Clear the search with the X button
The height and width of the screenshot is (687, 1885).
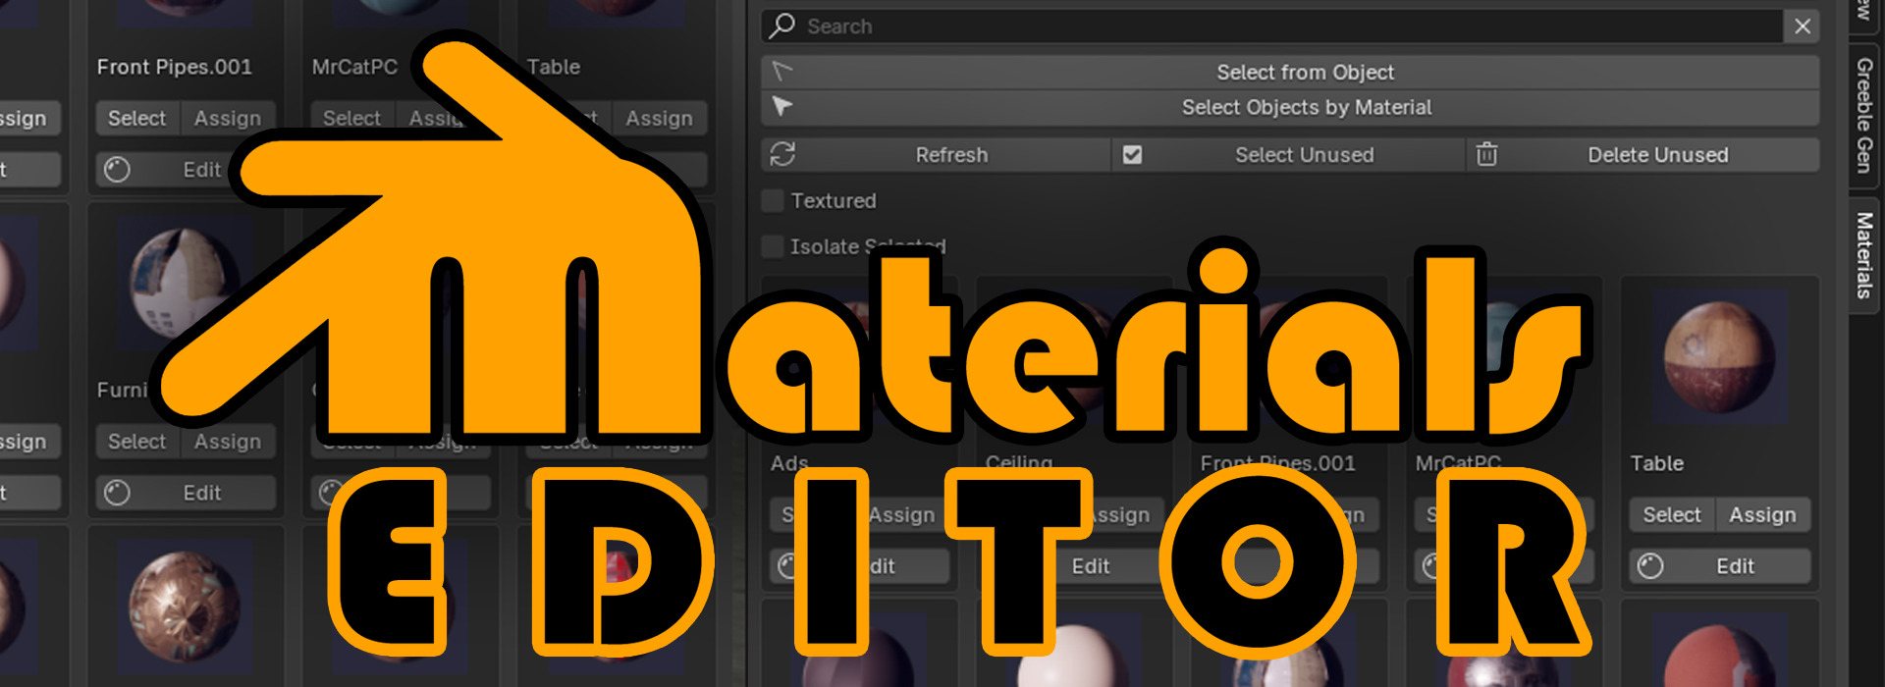pos(1802,26)
